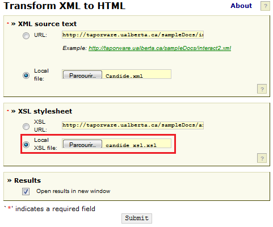Viewport: 273px width, 227px height.
Task: Select the Local file radio button for XML
Action: click(26, 75)
